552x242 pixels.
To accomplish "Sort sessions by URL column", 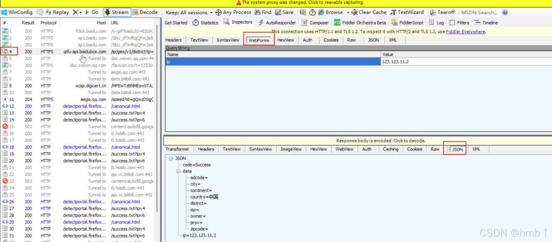I will tap(132, 23).
